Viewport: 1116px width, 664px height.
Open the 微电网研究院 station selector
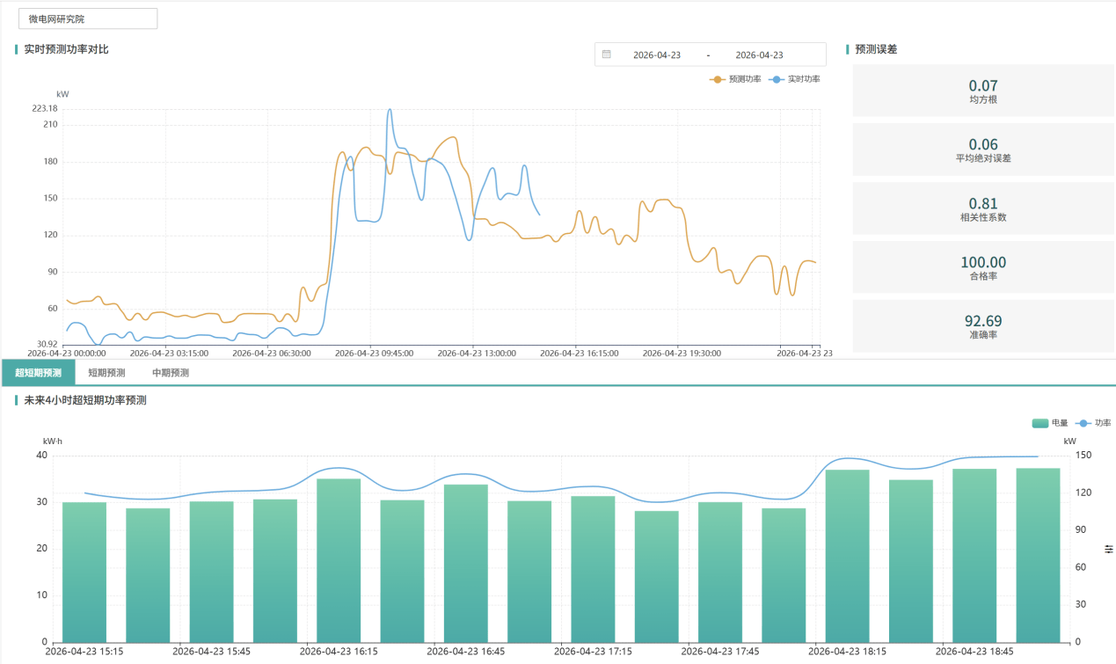pyautogui.click(x=88, y=18)
